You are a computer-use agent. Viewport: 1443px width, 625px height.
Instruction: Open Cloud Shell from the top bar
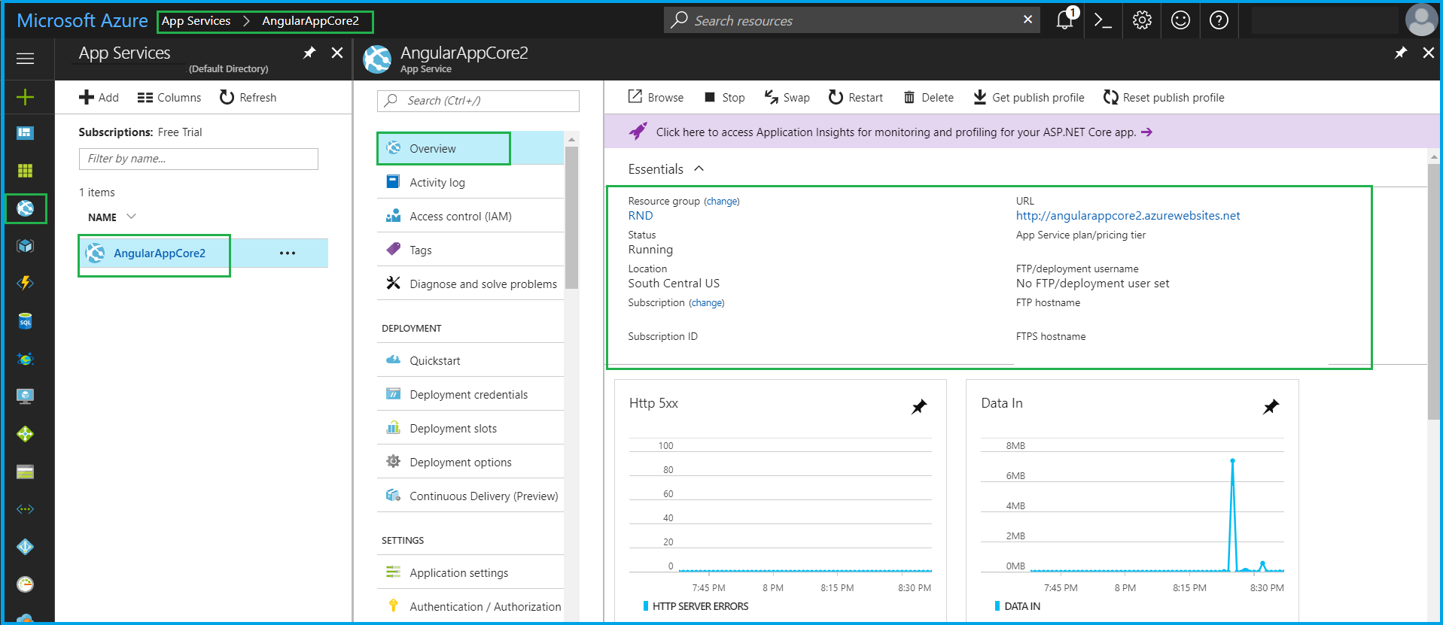tap(1103, 20)
